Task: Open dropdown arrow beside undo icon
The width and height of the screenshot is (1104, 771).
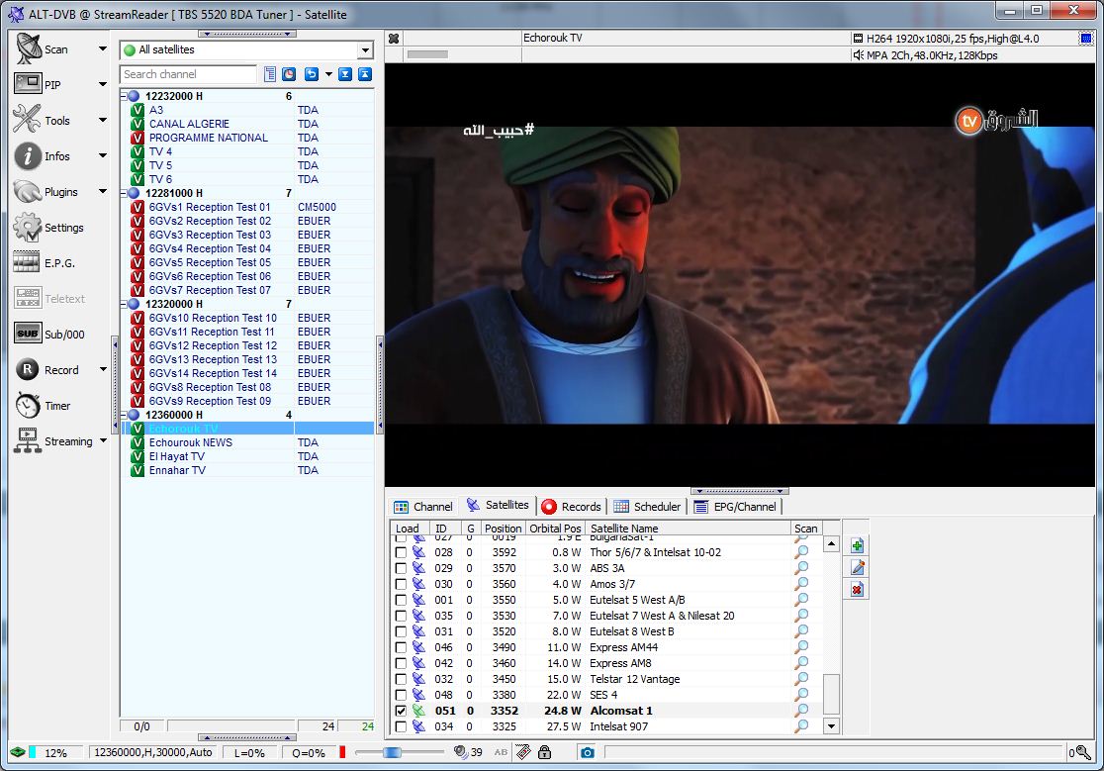Action: pyautogui.click(x=328, y=74)
